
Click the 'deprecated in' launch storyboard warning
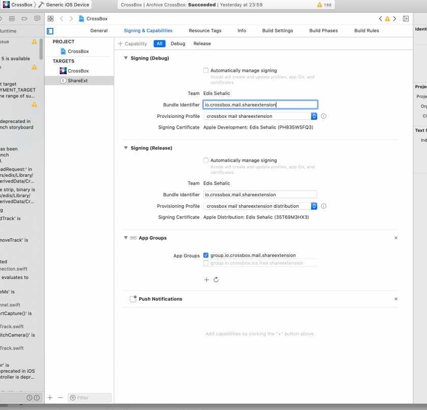(17, 124)
